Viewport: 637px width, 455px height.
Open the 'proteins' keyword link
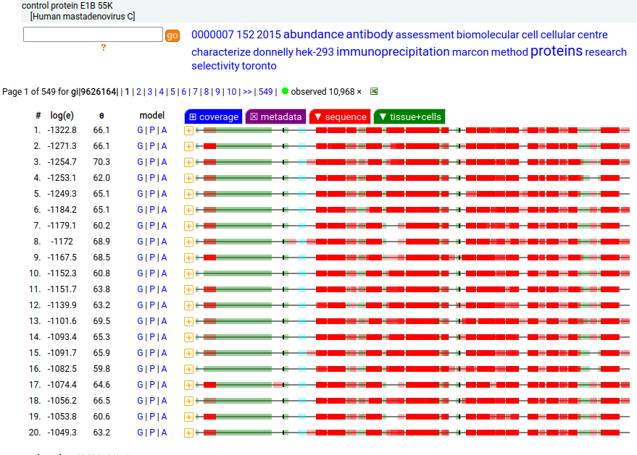click(x=556, y=51)
